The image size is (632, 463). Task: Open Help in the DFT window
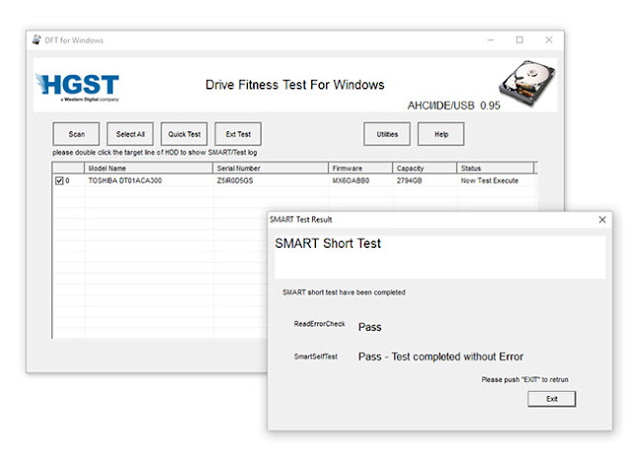[441, 134]
